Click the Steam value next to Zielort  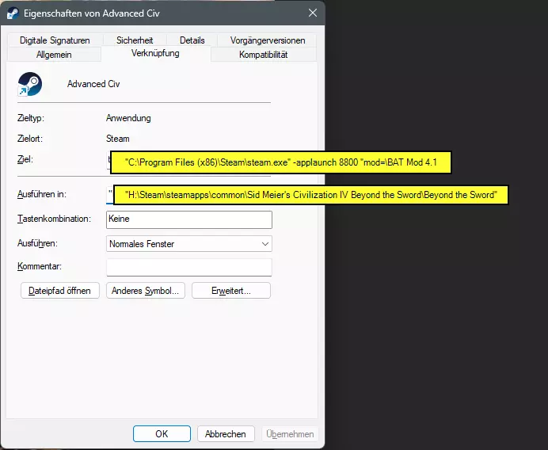118,139
